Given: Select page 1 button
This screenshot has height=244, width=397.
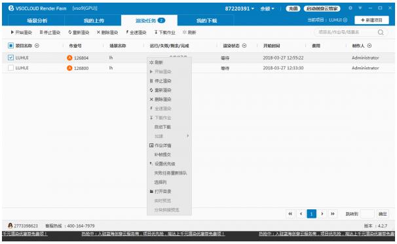Looking at the screenshot, I should (x=311, y=214).
